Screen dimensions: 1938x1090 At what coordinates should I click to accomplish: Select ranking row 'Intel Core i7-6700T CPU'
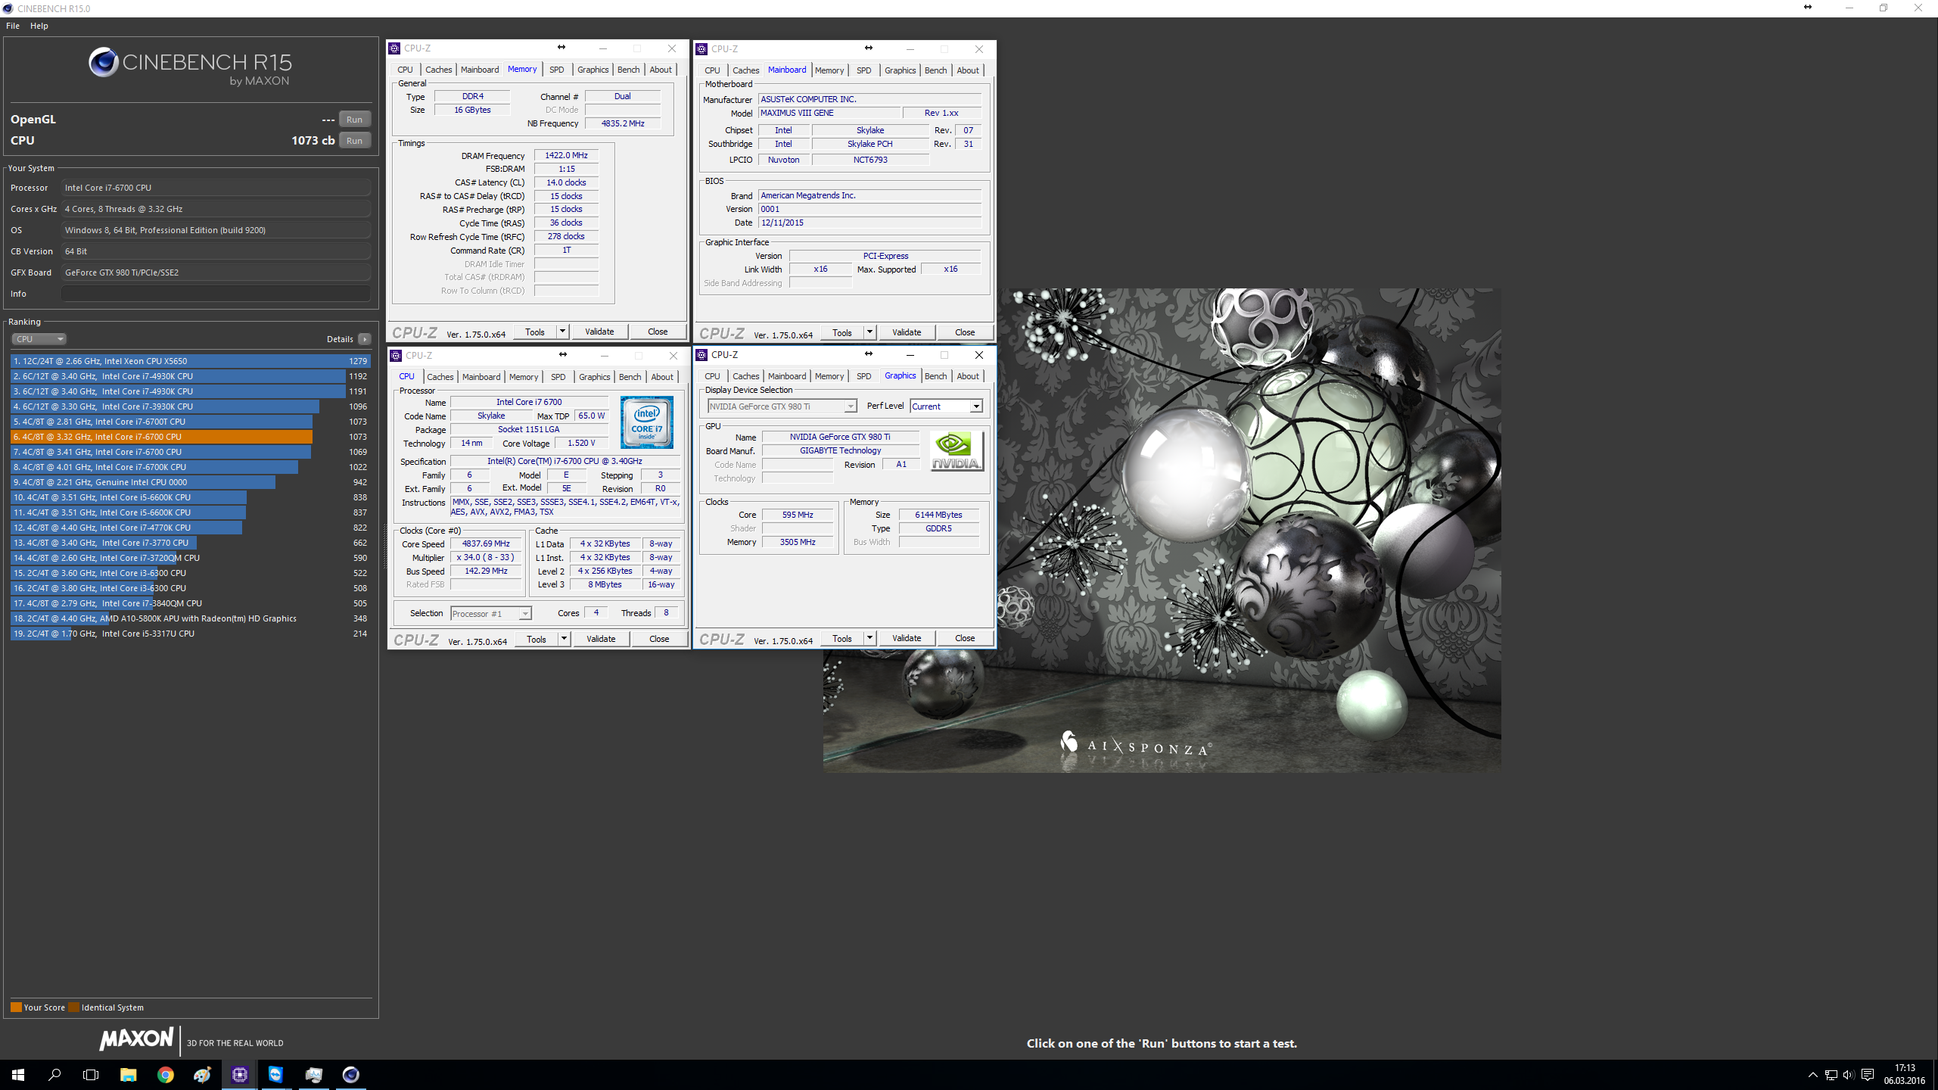pyautogui.click(x=190, y=422)
